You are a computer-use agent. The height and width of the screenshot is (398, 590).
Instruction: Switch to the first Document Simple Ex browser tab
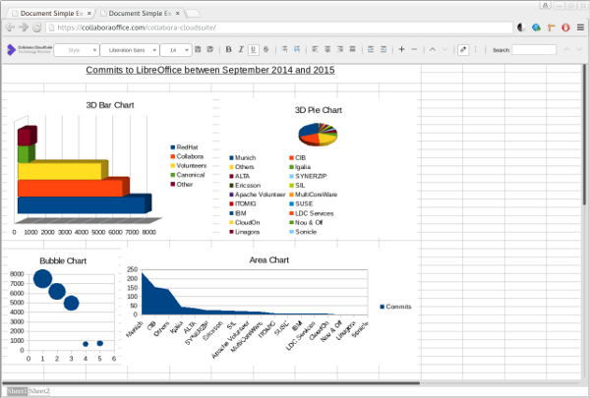coord(51,13)
